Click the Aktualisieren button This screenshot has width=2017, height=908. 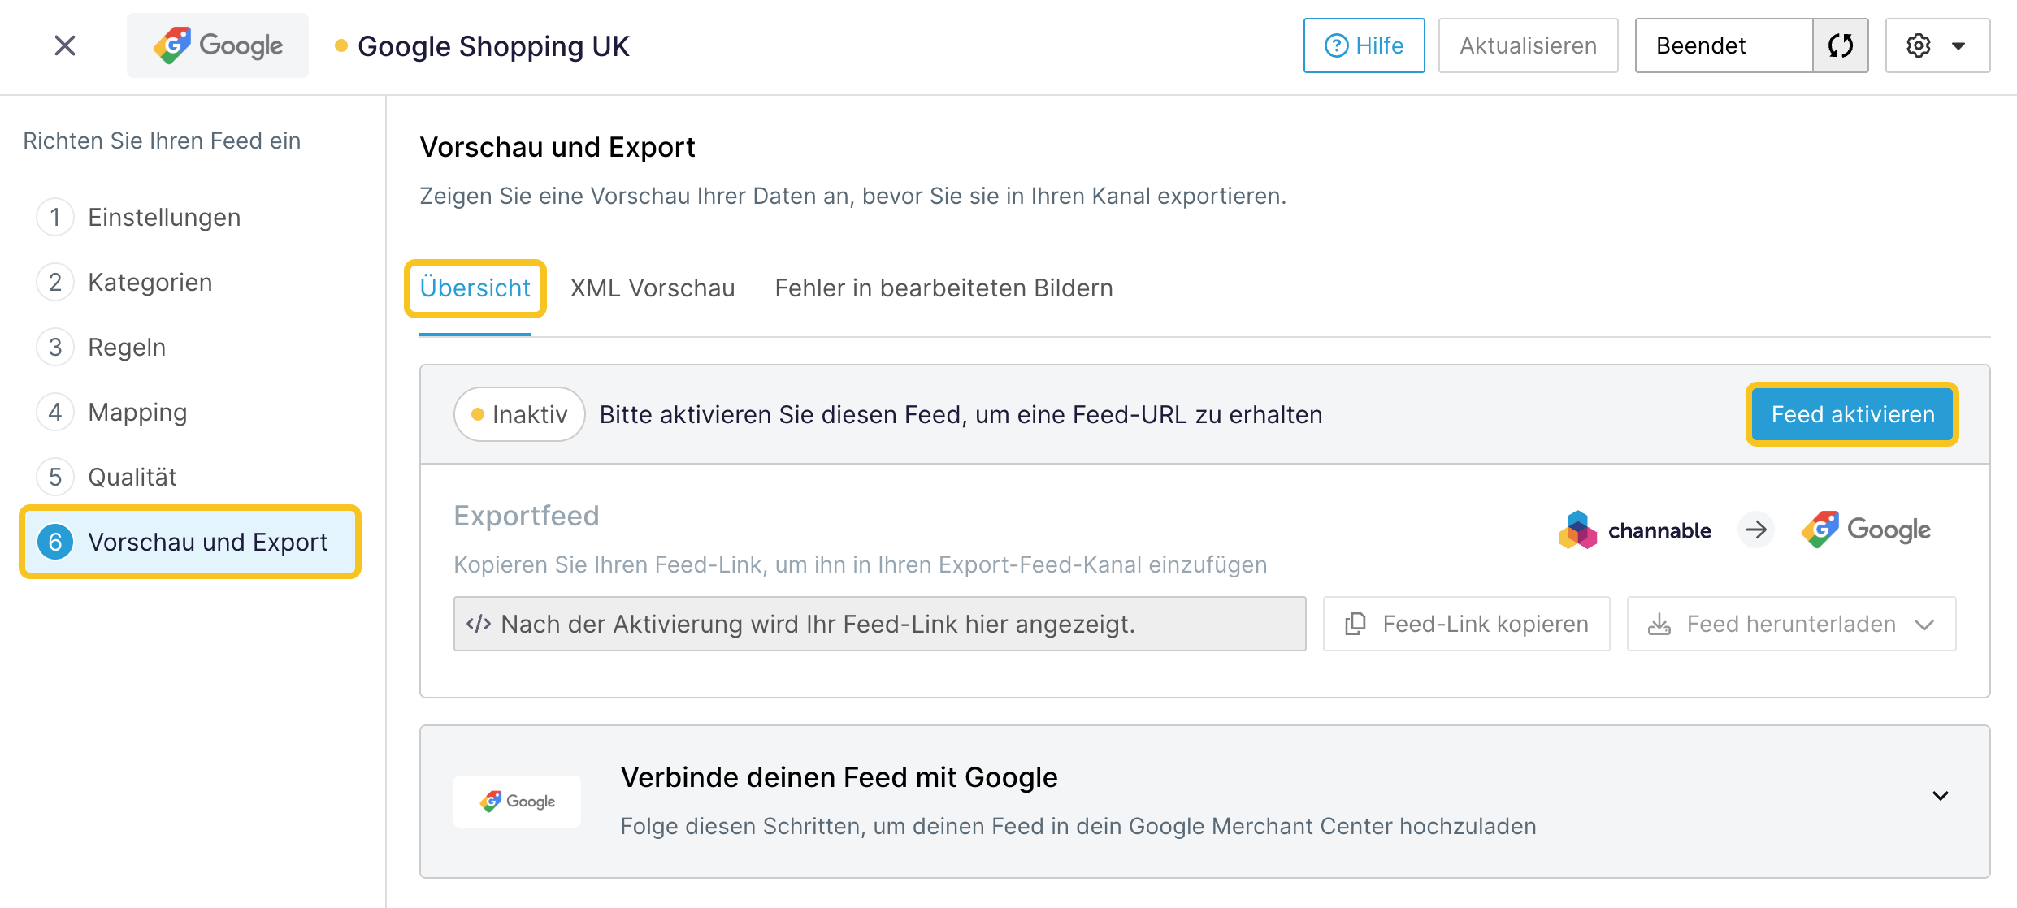click(x=1528, y=45)
